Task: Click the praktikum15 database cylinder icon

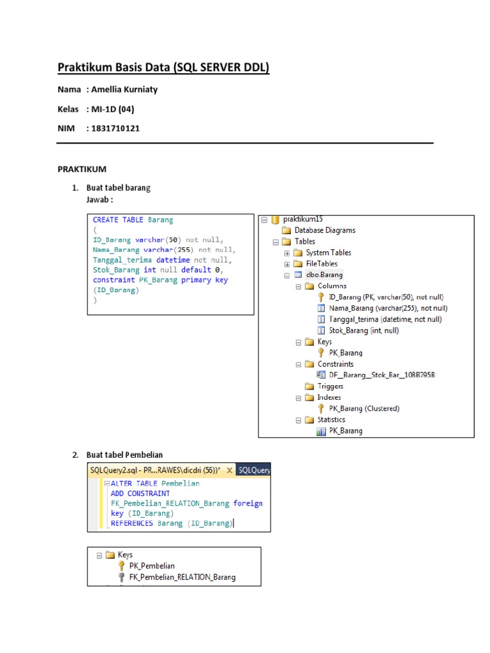Action: pyautogui.click(x=275, y=219)
